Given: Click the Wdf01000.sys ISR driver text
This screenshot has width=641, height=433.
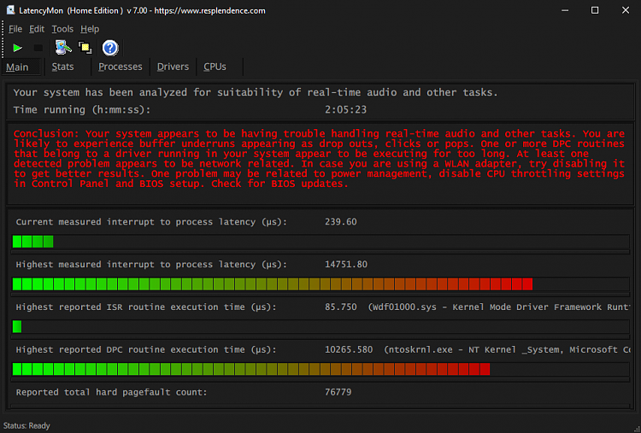Looking at the screenshot, I should pyautogui.click(x=499, y=307).
